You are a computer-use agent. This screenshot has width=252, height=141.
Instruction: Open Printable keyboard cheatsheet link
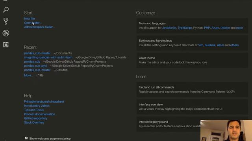pos(44,101)
